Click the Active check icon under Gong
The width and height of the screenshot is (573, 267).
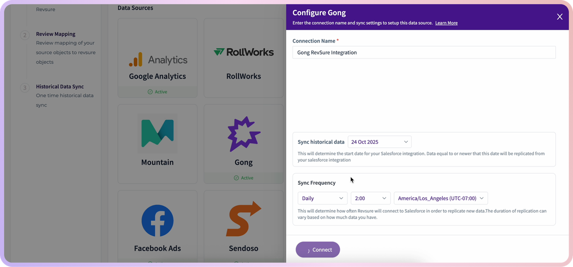[236, 178]
